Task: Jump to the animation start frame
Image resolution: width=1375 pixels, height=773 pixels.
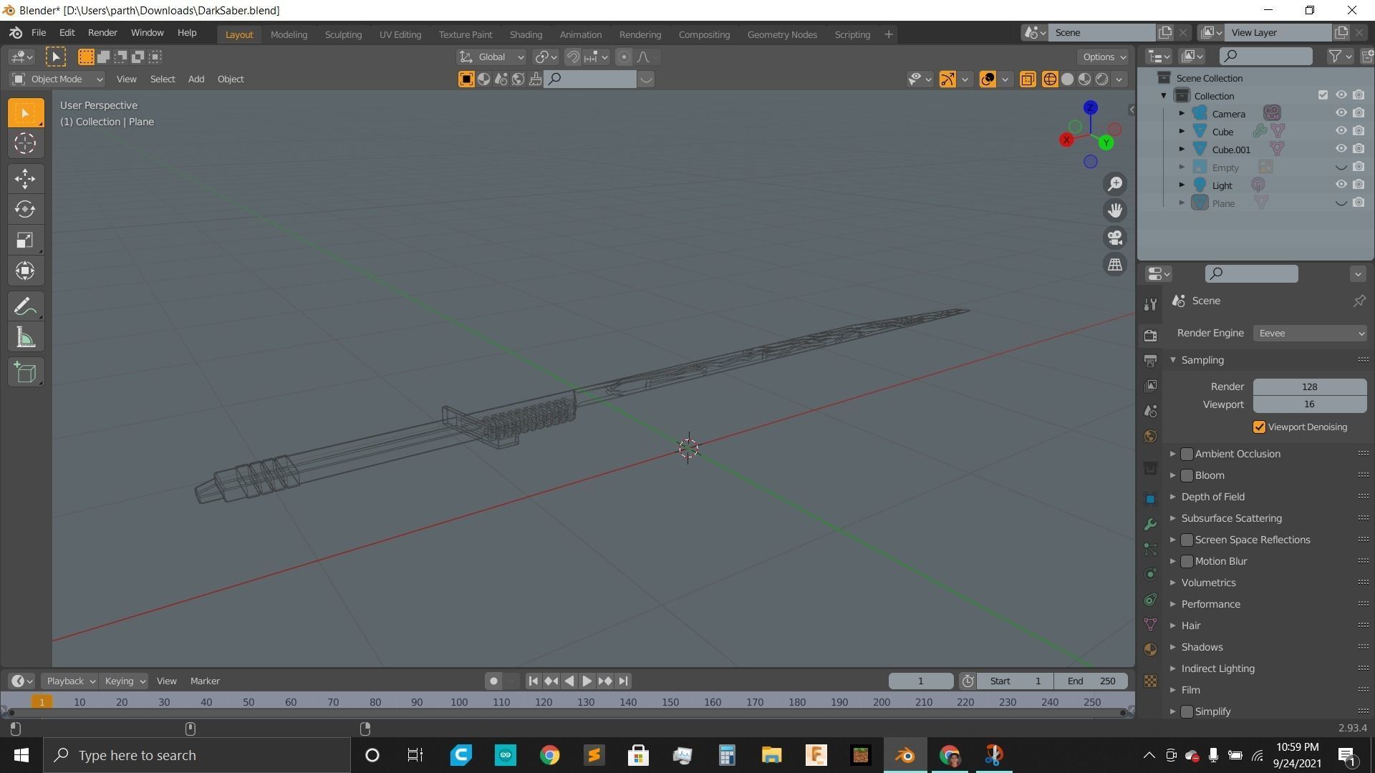Action: (533, 681)
